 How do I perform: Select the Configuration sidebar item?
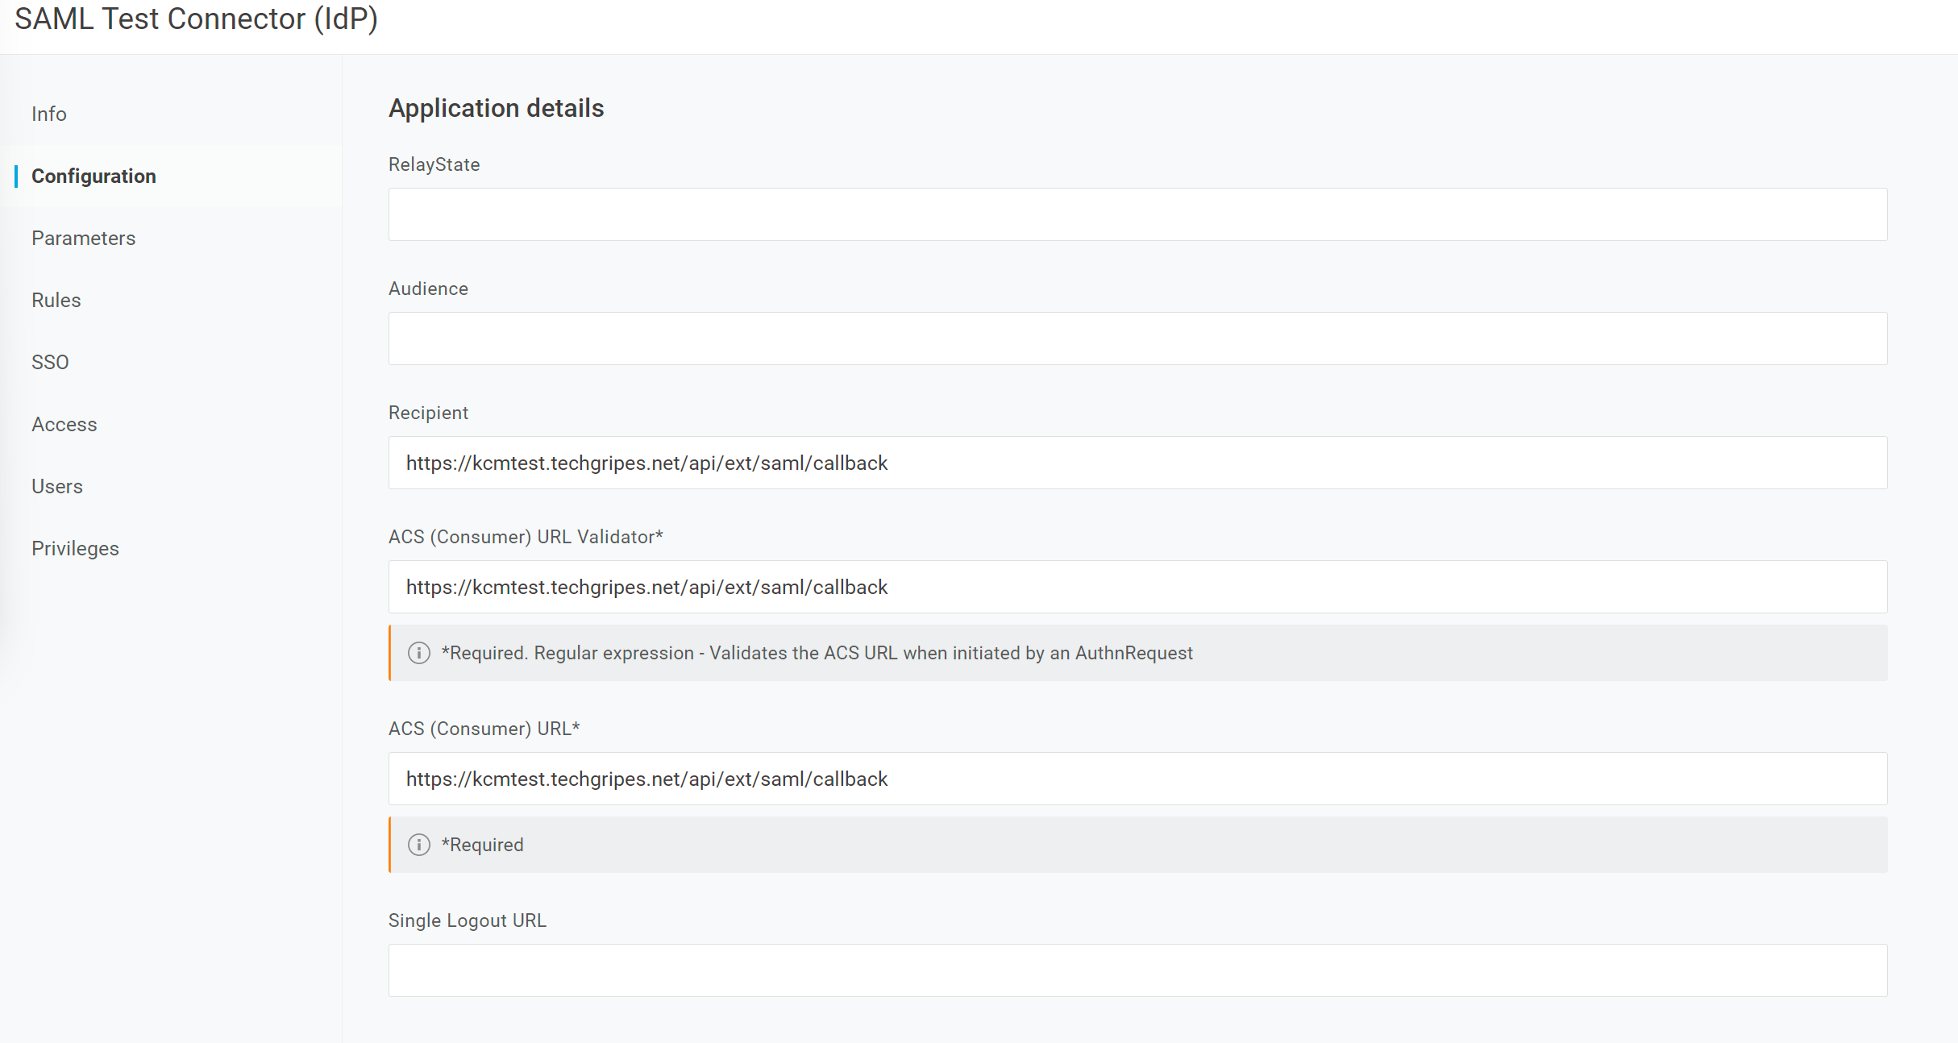(x=94, y=176)
